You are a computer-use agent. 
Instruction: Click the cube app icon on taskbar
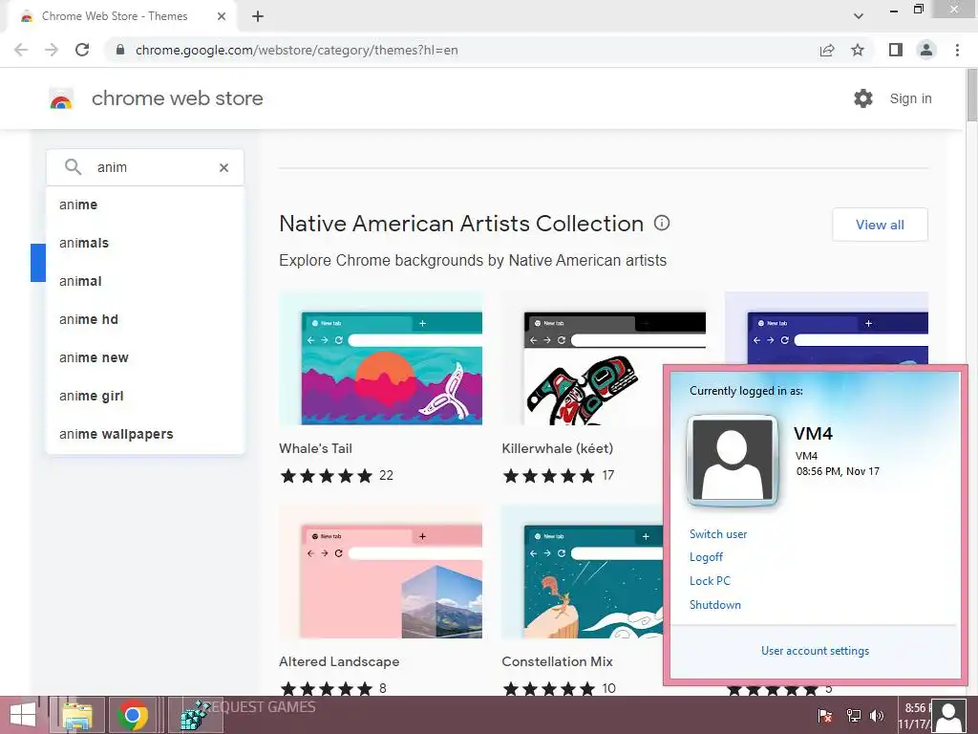pos(195,715)
